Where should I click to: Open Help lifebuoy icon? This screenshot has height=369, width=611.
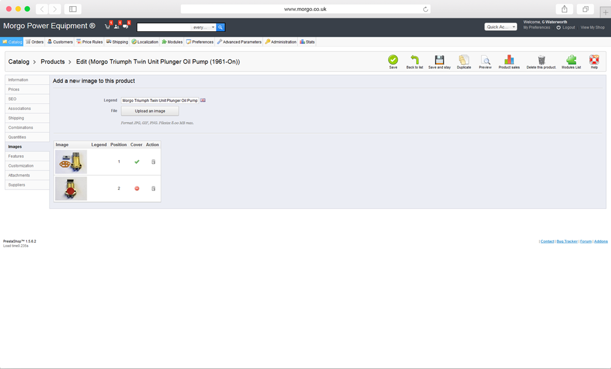tap(594, 60)
